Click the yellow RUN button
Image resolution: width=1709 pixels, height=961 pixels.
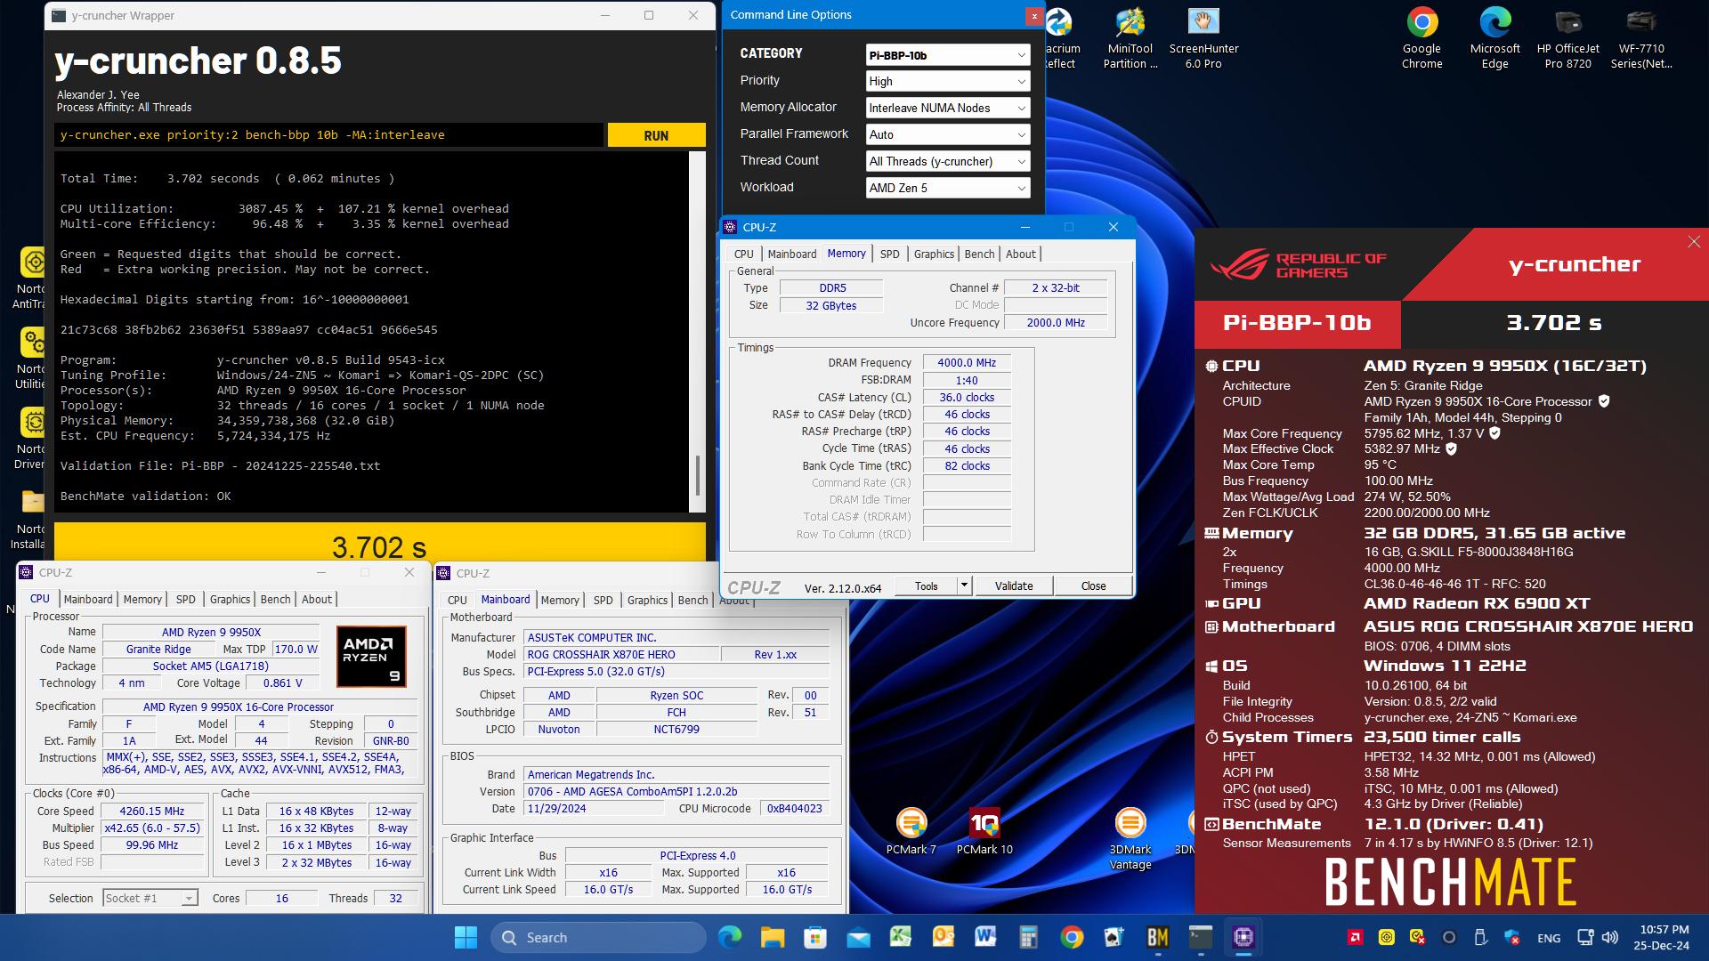656,135
